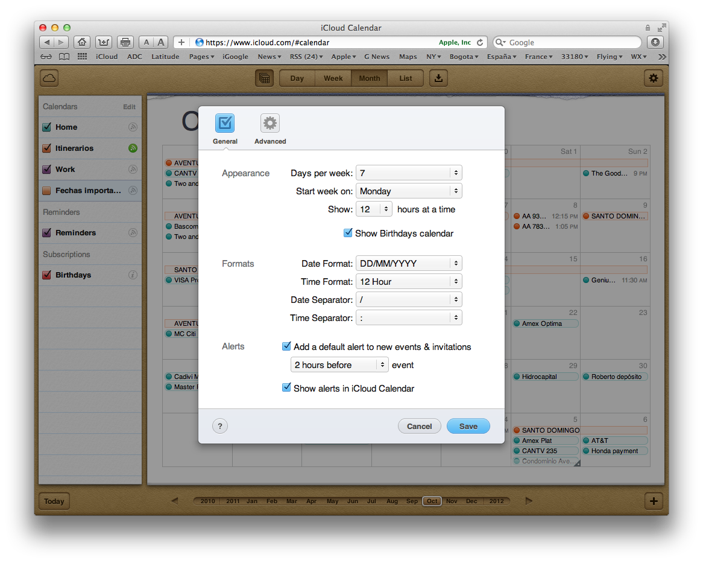Image resolution: width=703 pixels, height=563 pixels.
Task: Switch to Month view
Action: click(x=370, y=78)
